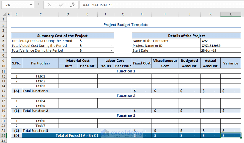Click the Task 2 cell
Image resolution: width=244 pixels, height=143 pixels.
41,81
